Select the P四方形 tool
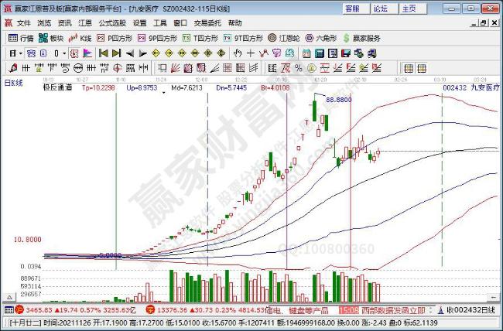503x331 pixels. click(x=115, y=39)
